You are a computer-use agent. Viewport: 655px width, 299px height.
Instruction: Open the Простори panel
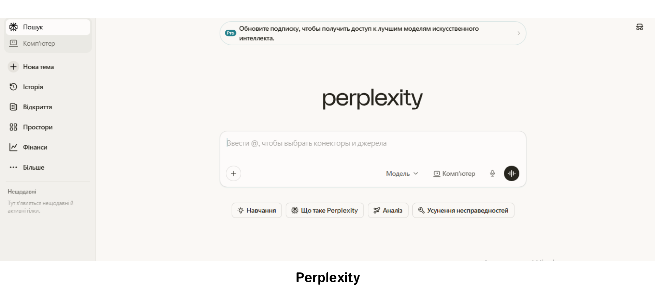38,127
